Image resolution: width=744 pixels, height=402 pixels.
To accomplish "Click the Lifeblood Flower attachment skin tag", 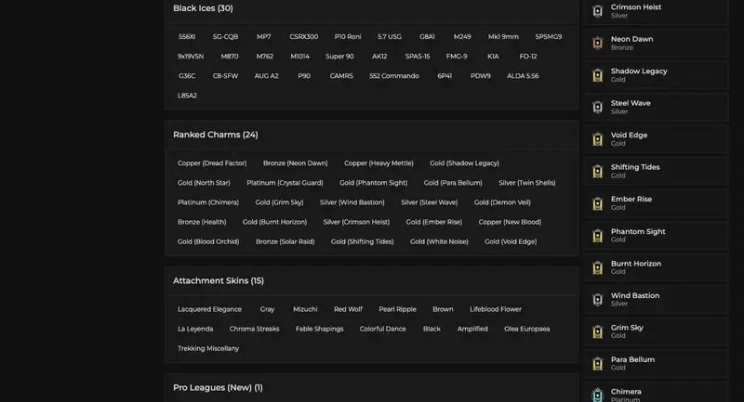I will 496,309.
